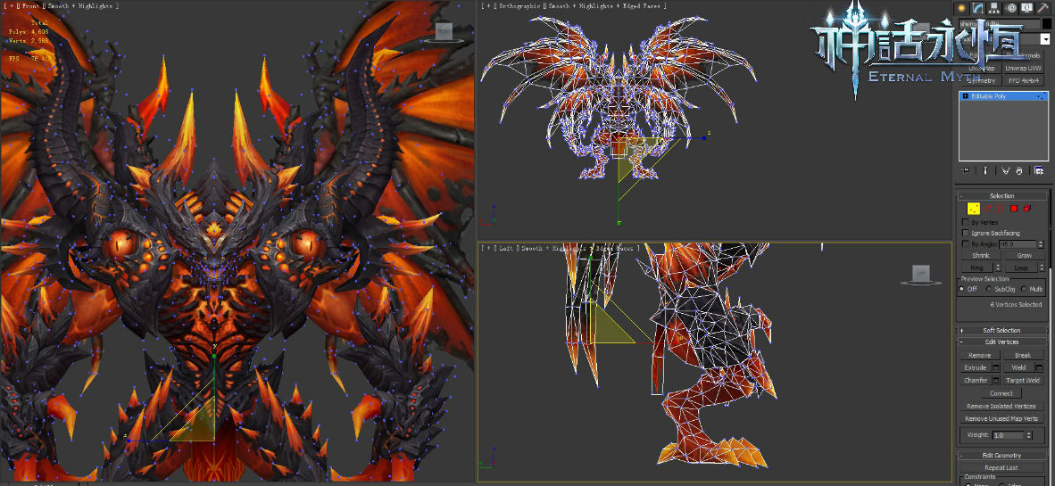
Task: Click Pin Stack icon below modifier list
Action: pos(966,170)
